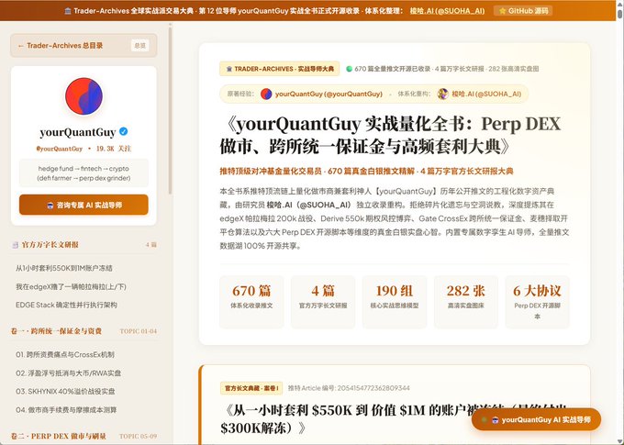The height and width of the screenshot is (445, 624).
Task: Click the yourQuantGuy profile avatar in sidebar
Action: (x=84, y=96)
